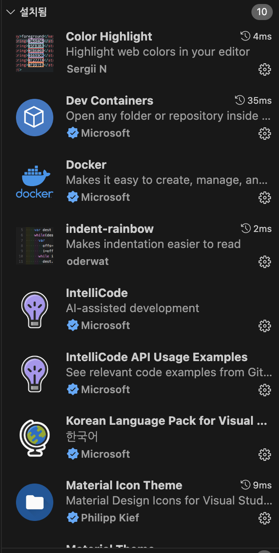Screen dimensions: 279x553
Task: Select Korean Language Pack for Visual title
Action: click(x=167, y=421)
